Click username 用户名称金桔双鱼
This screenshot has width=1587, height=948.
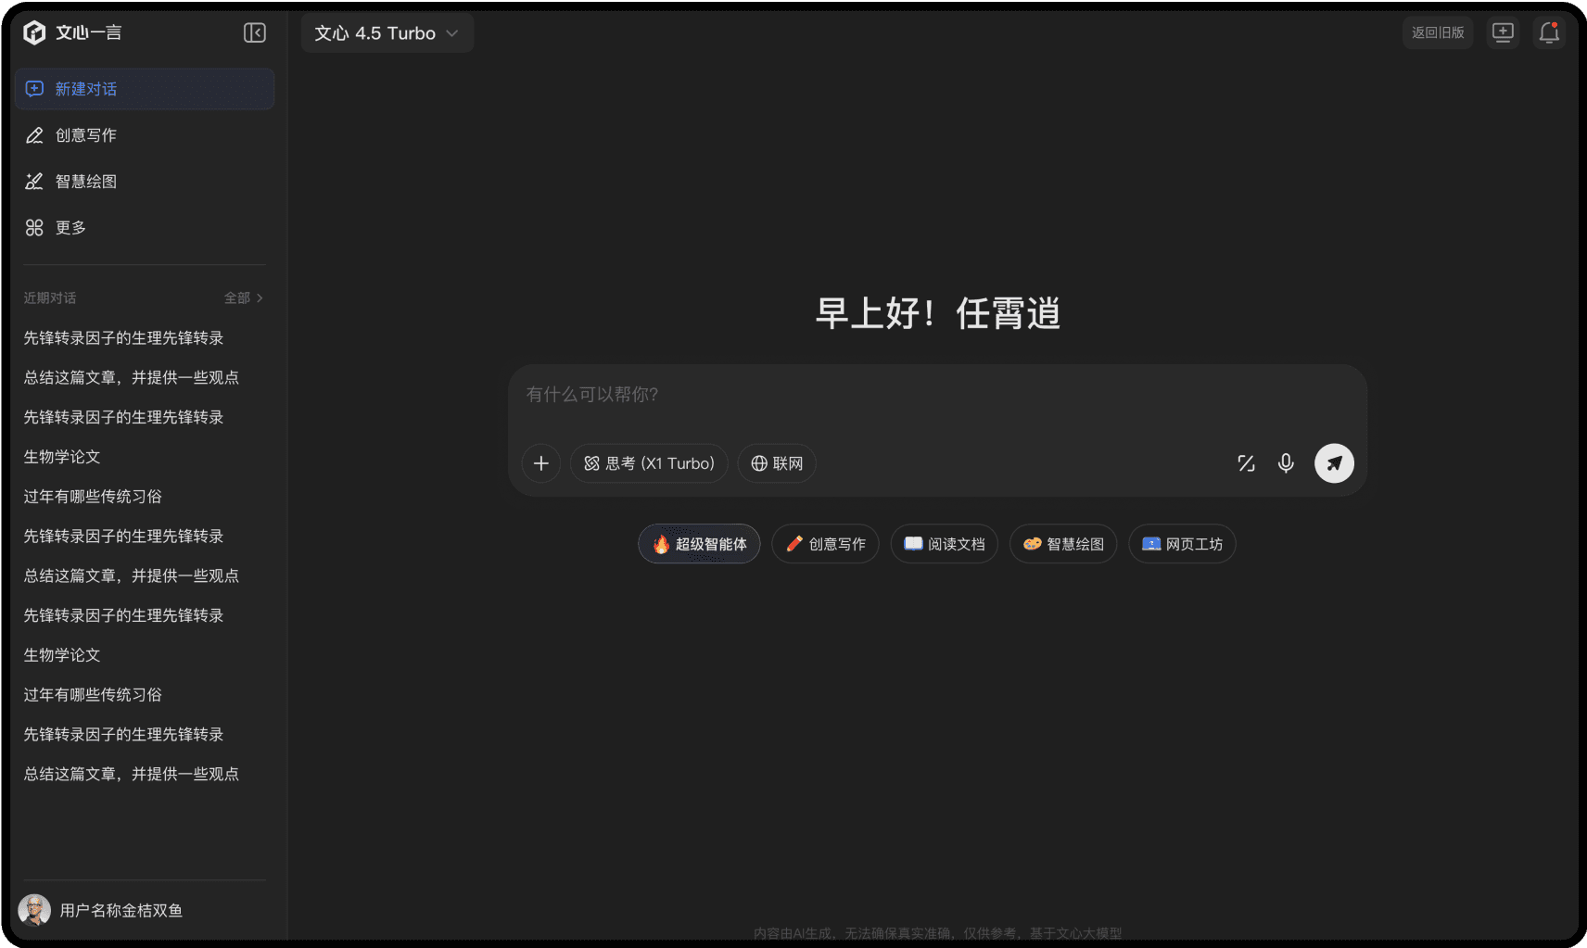pyautogui.click(x=121, y=911)
